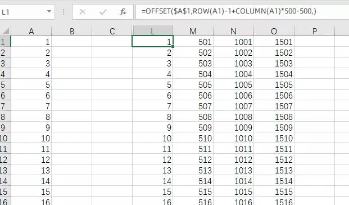Select row 10 header
This screenshot has height=205, width=349.
(5, 138)
